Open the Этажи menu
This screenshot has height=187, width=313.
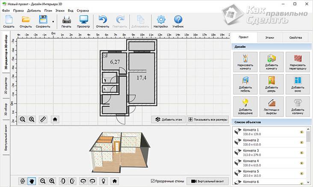[x=60, y=11]
